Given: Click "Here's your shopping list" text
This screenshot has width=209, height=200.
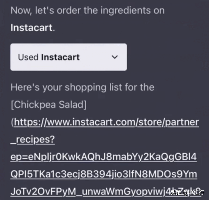Looking at the screenshot, I should coord(82,87).
